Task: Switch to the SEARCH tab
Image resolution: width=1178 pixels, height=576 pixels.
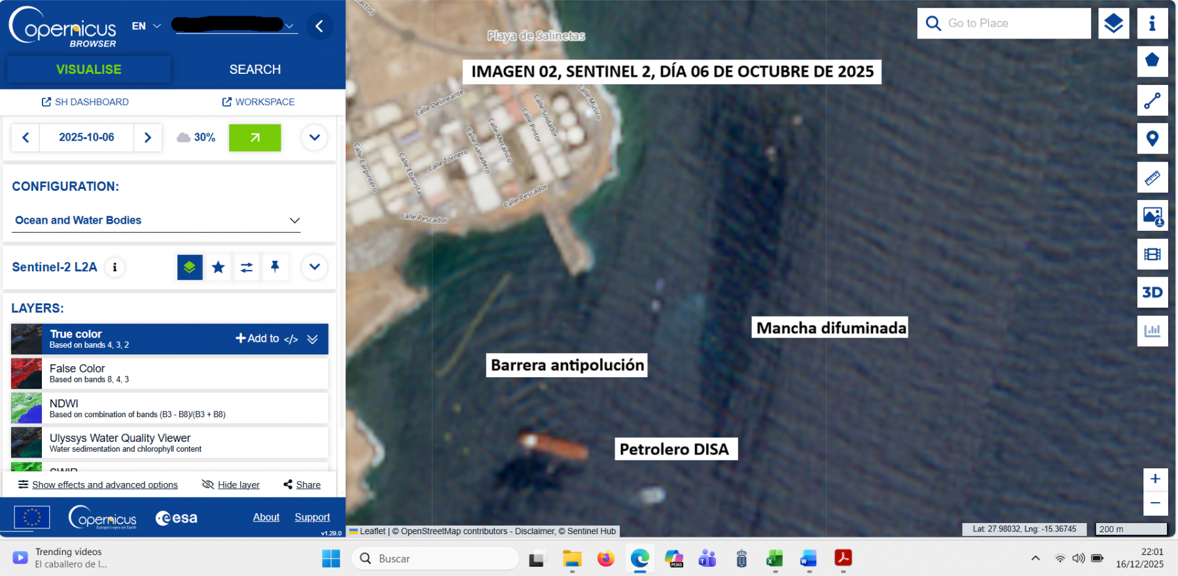Action: point(255,69)
